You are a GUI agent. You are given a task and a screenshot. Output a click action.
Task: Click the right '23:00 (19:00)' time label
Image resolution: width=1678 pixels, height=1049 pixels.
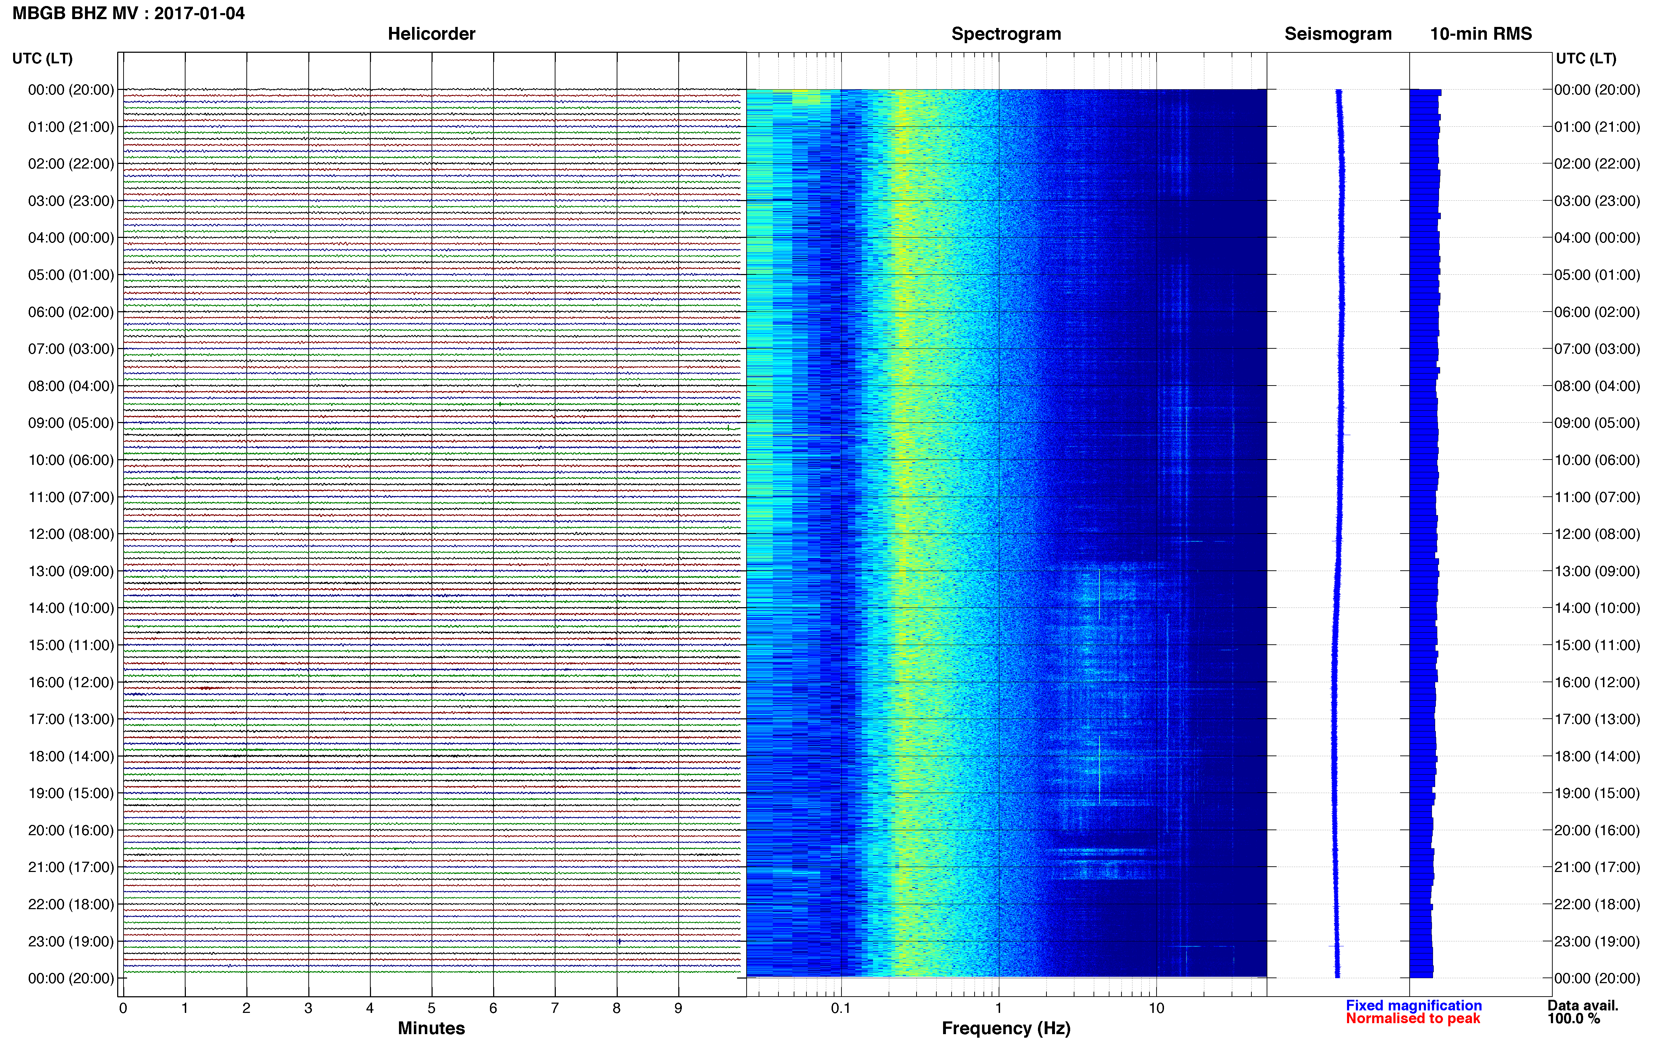1598,941
